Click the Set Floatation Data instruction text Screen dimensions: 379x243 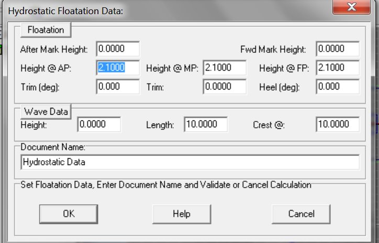tap(166, 185)
